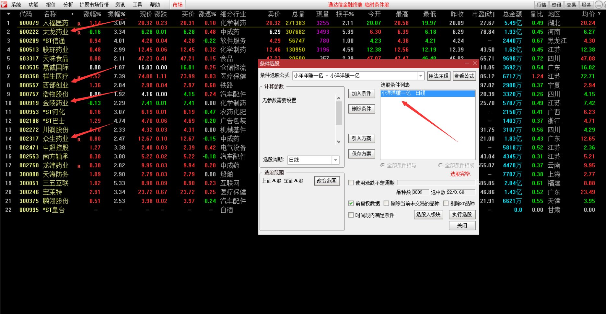Click the R marker on 人福医药 row
The width and height of the screenshot is (606, 314).
pos(79,24)
